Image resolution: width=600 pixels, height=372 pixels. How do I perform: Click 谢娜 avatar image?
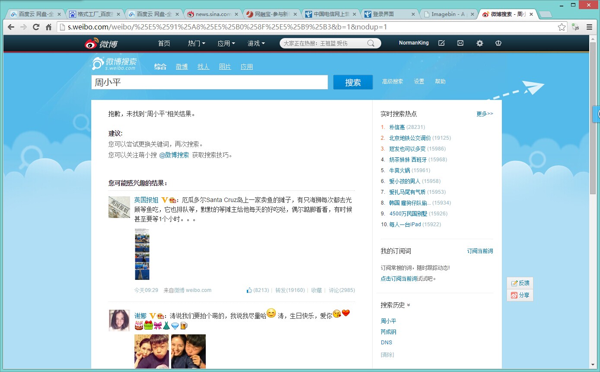[x=119, y=321]
